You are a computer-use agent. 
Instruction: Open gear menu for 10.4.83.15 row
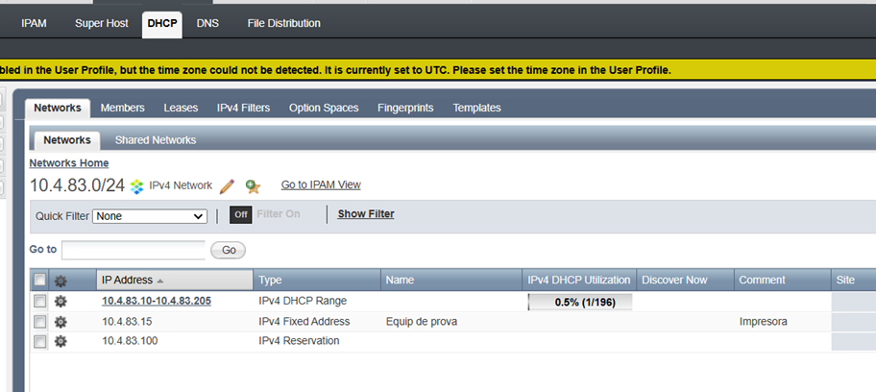point(61,321)
